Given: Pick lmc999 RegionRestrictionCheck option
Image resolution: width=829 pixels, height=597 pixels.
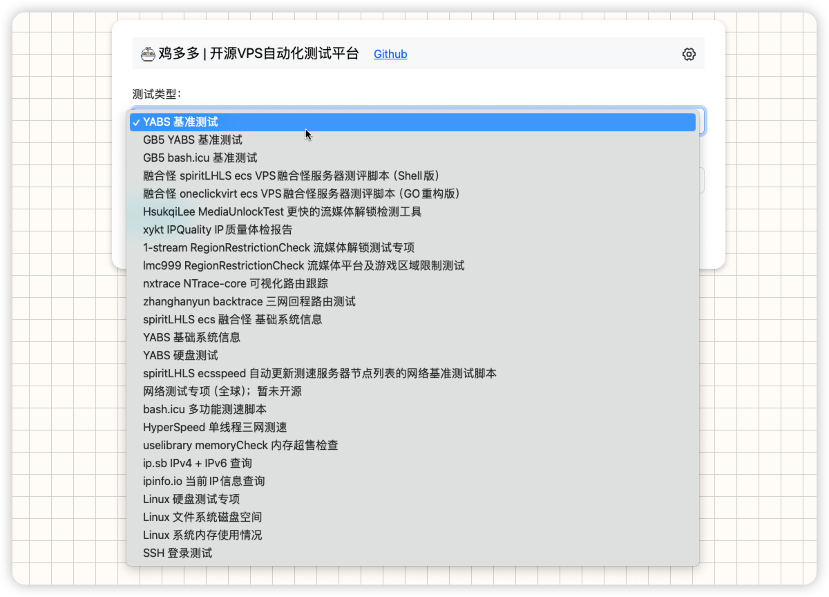Looking at the screenshot, I should [x=303, y=265].
